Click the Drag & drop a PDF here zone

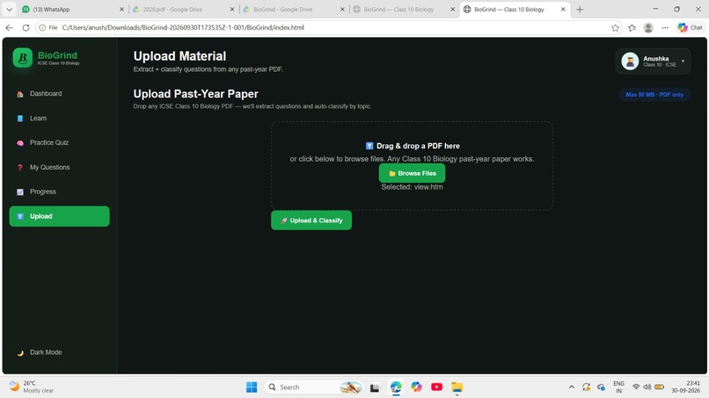(412, 165)
